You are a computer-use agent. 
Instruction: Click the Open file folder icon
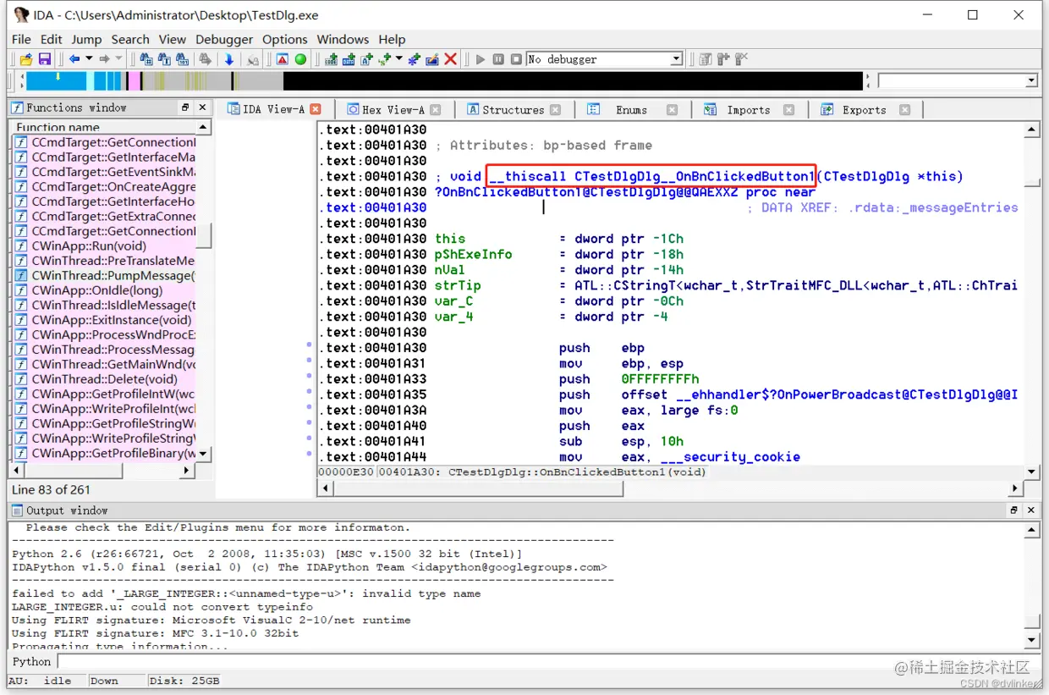pyautogui.click(x=26, y=59)
